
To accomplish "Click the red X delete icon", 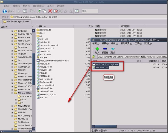I will tap(50, 11).
